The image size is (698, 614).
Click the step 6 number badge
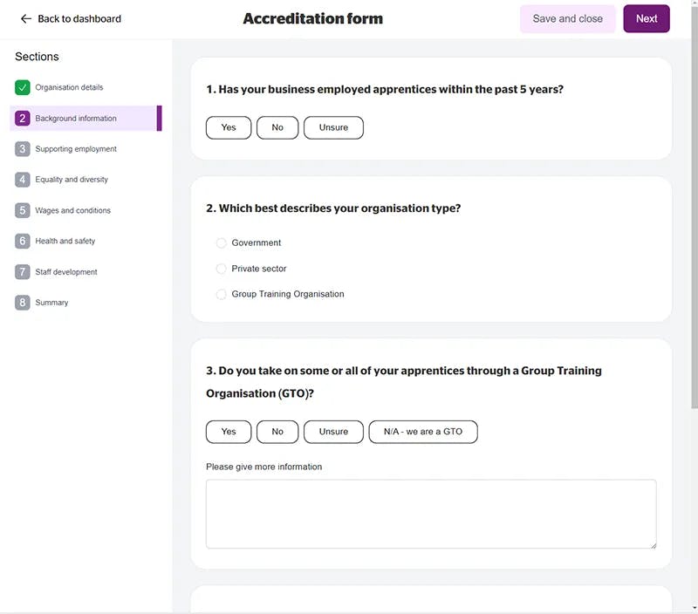pyautogui.click(x=23, y=241)
